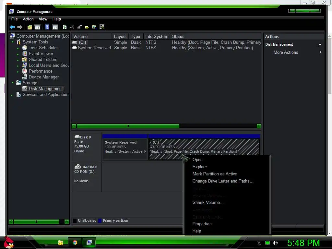Click the Unallocated black legend swatch

(x=75, y=220)
